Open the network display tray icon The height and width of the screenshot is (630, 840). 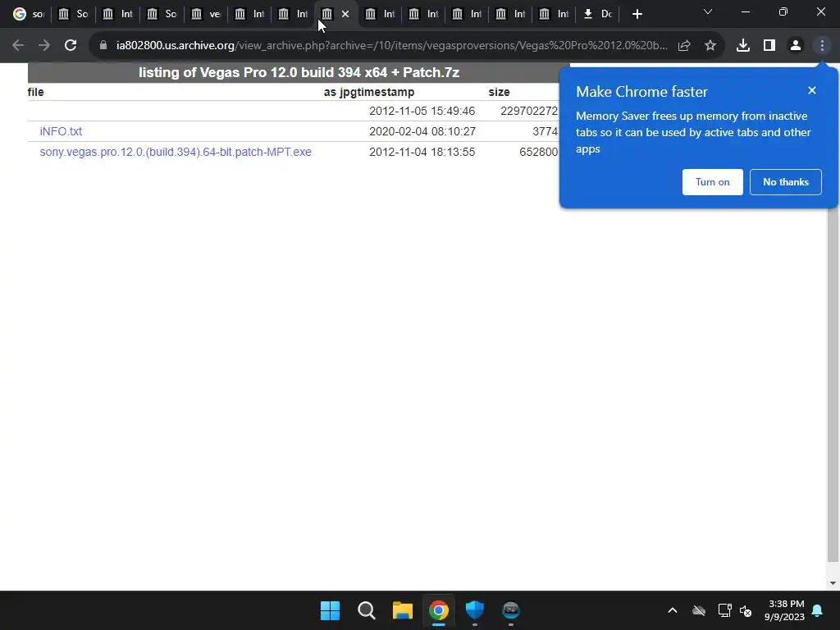pos(725,610)
